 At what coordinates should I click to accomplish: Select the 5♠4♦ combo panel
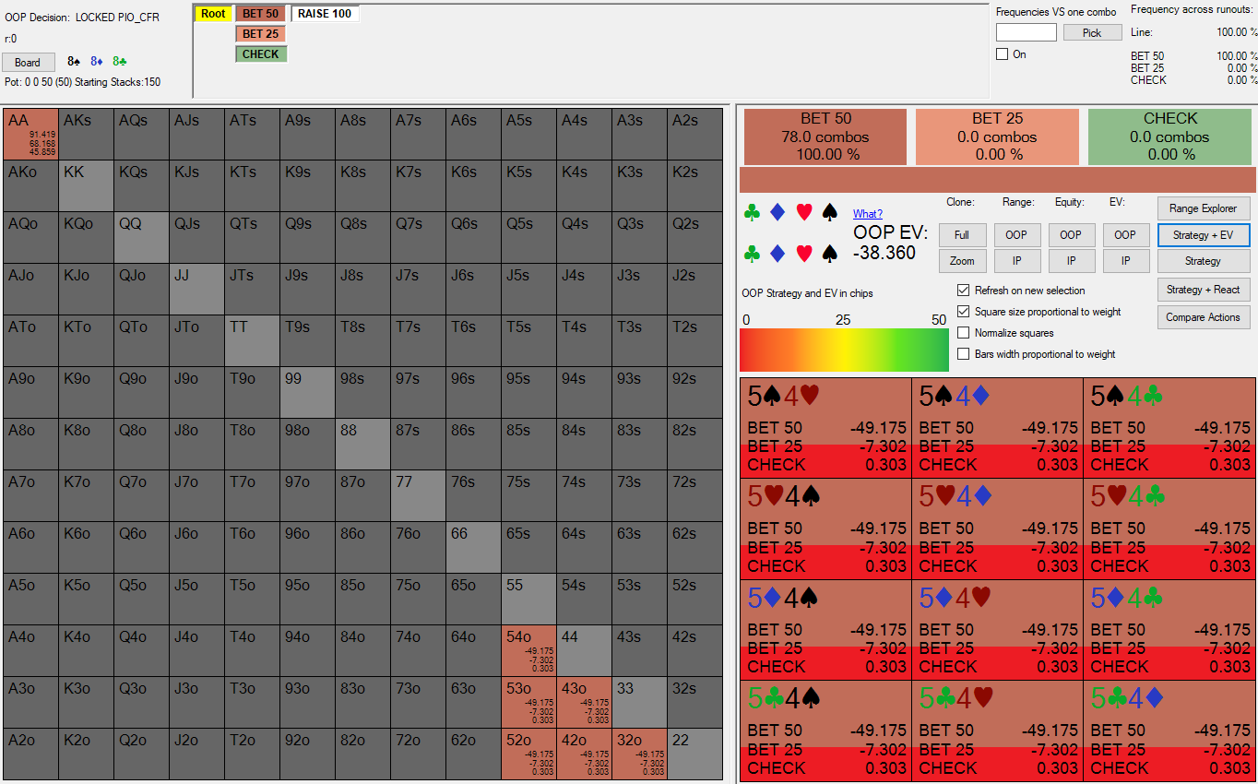997,428
